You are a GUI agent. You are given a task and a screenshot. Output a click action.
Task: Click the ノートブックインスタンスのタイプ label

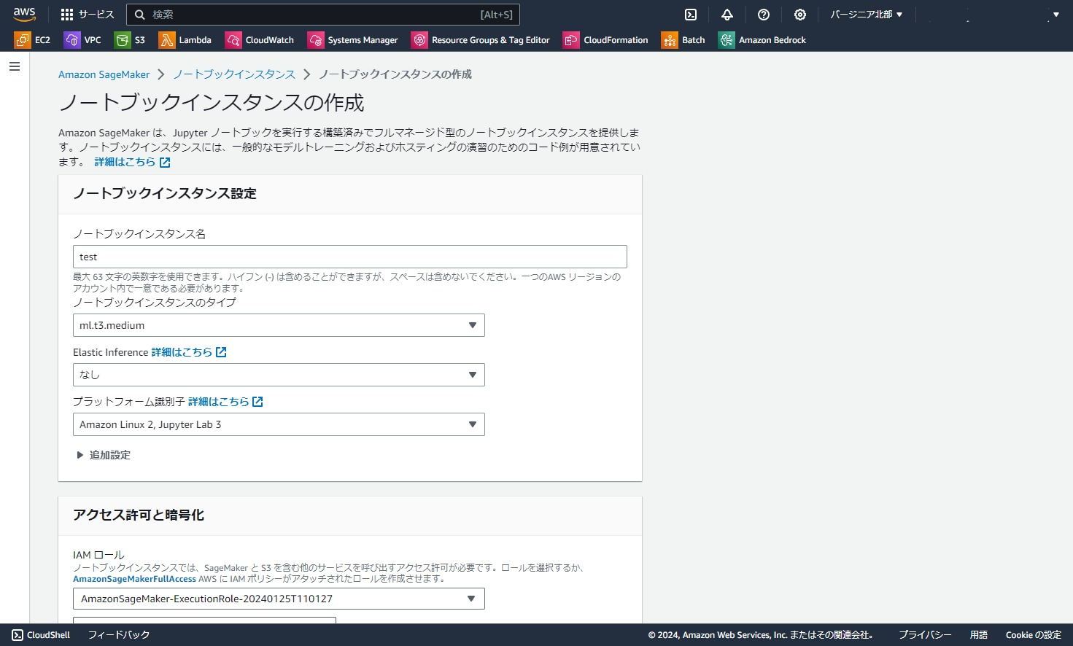coord(155,303)
